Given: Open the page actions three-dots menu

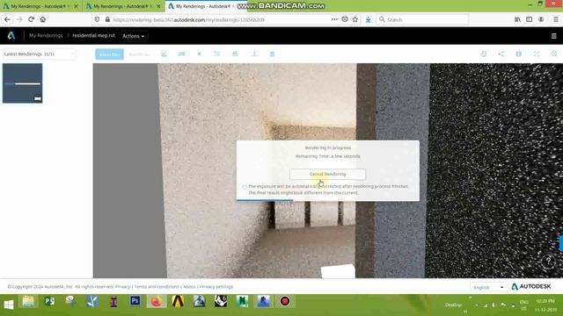Looking at the screenshot, I should click(334, 19).
